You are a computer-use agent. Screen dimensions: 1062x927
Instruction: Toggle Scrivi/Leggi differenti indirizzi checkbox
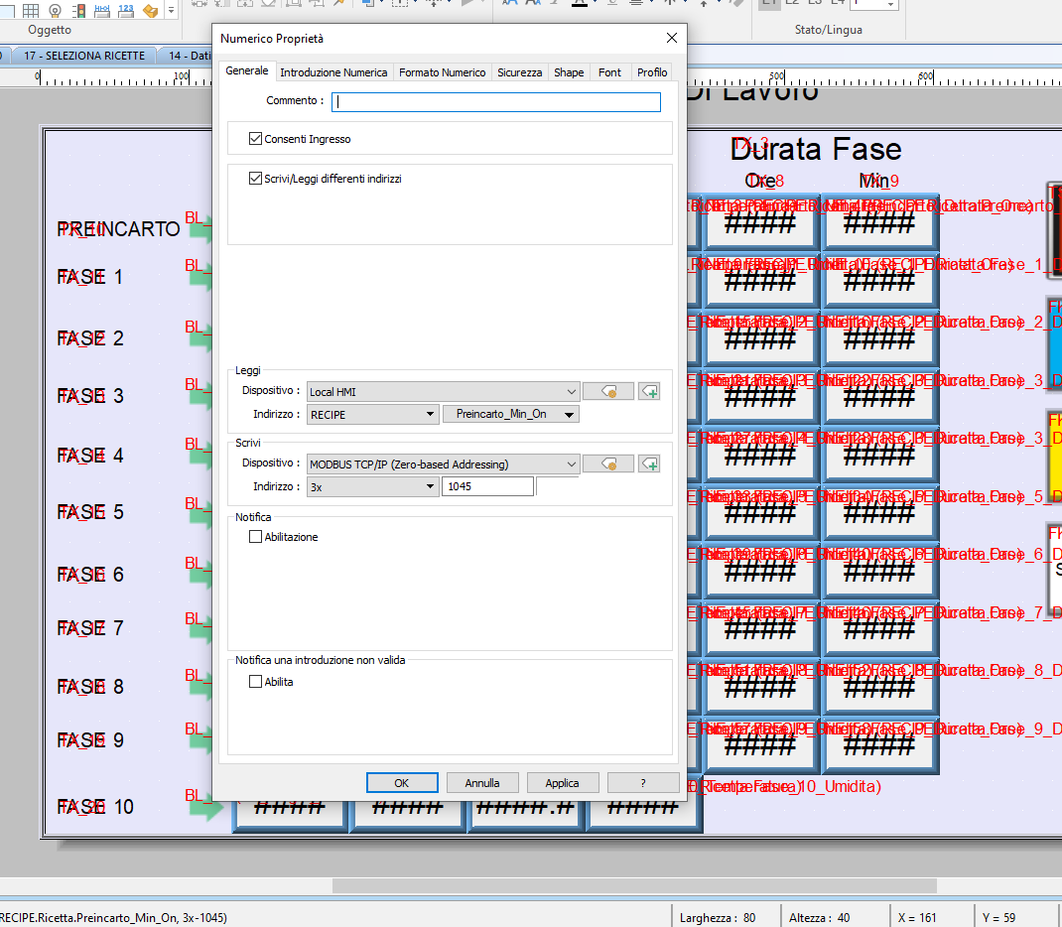[x=256, y=179]
